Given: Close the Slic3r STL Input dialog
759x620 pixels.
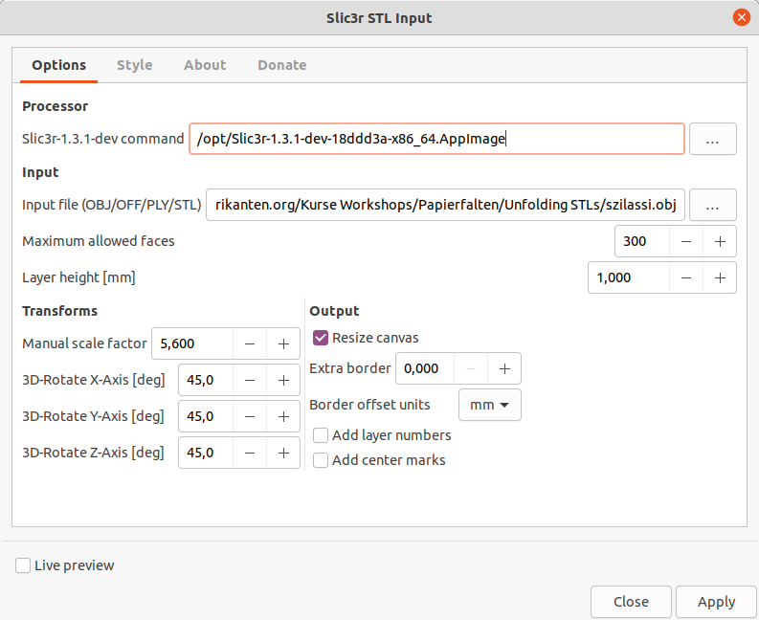Looking at the screenshot, I should 741,18.
